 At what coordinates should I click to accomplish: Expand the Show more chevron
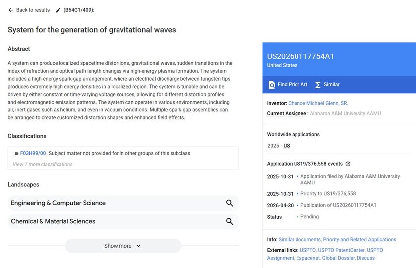[138, 246]
